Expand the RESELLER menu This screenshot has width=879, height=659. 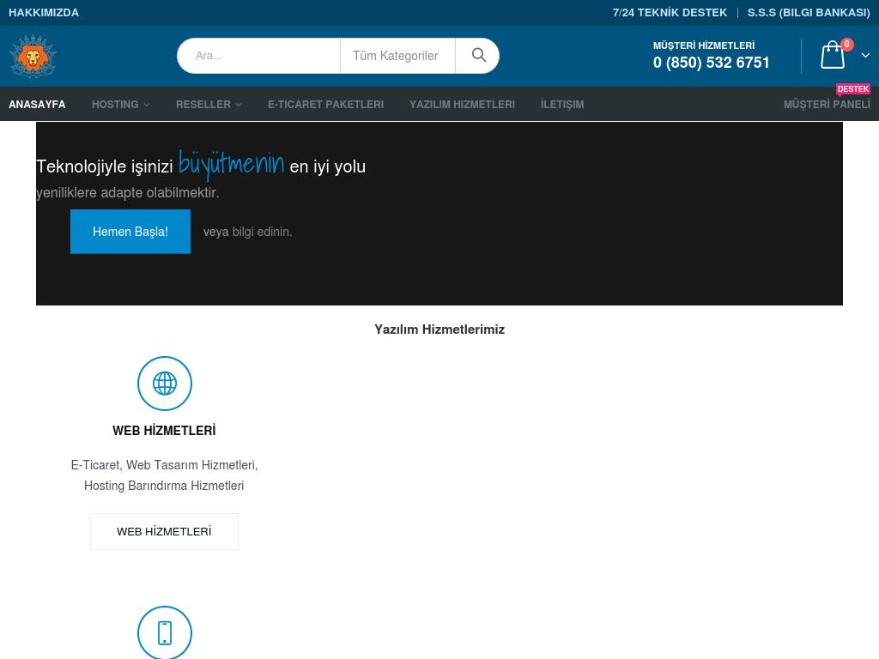[209, 105]
